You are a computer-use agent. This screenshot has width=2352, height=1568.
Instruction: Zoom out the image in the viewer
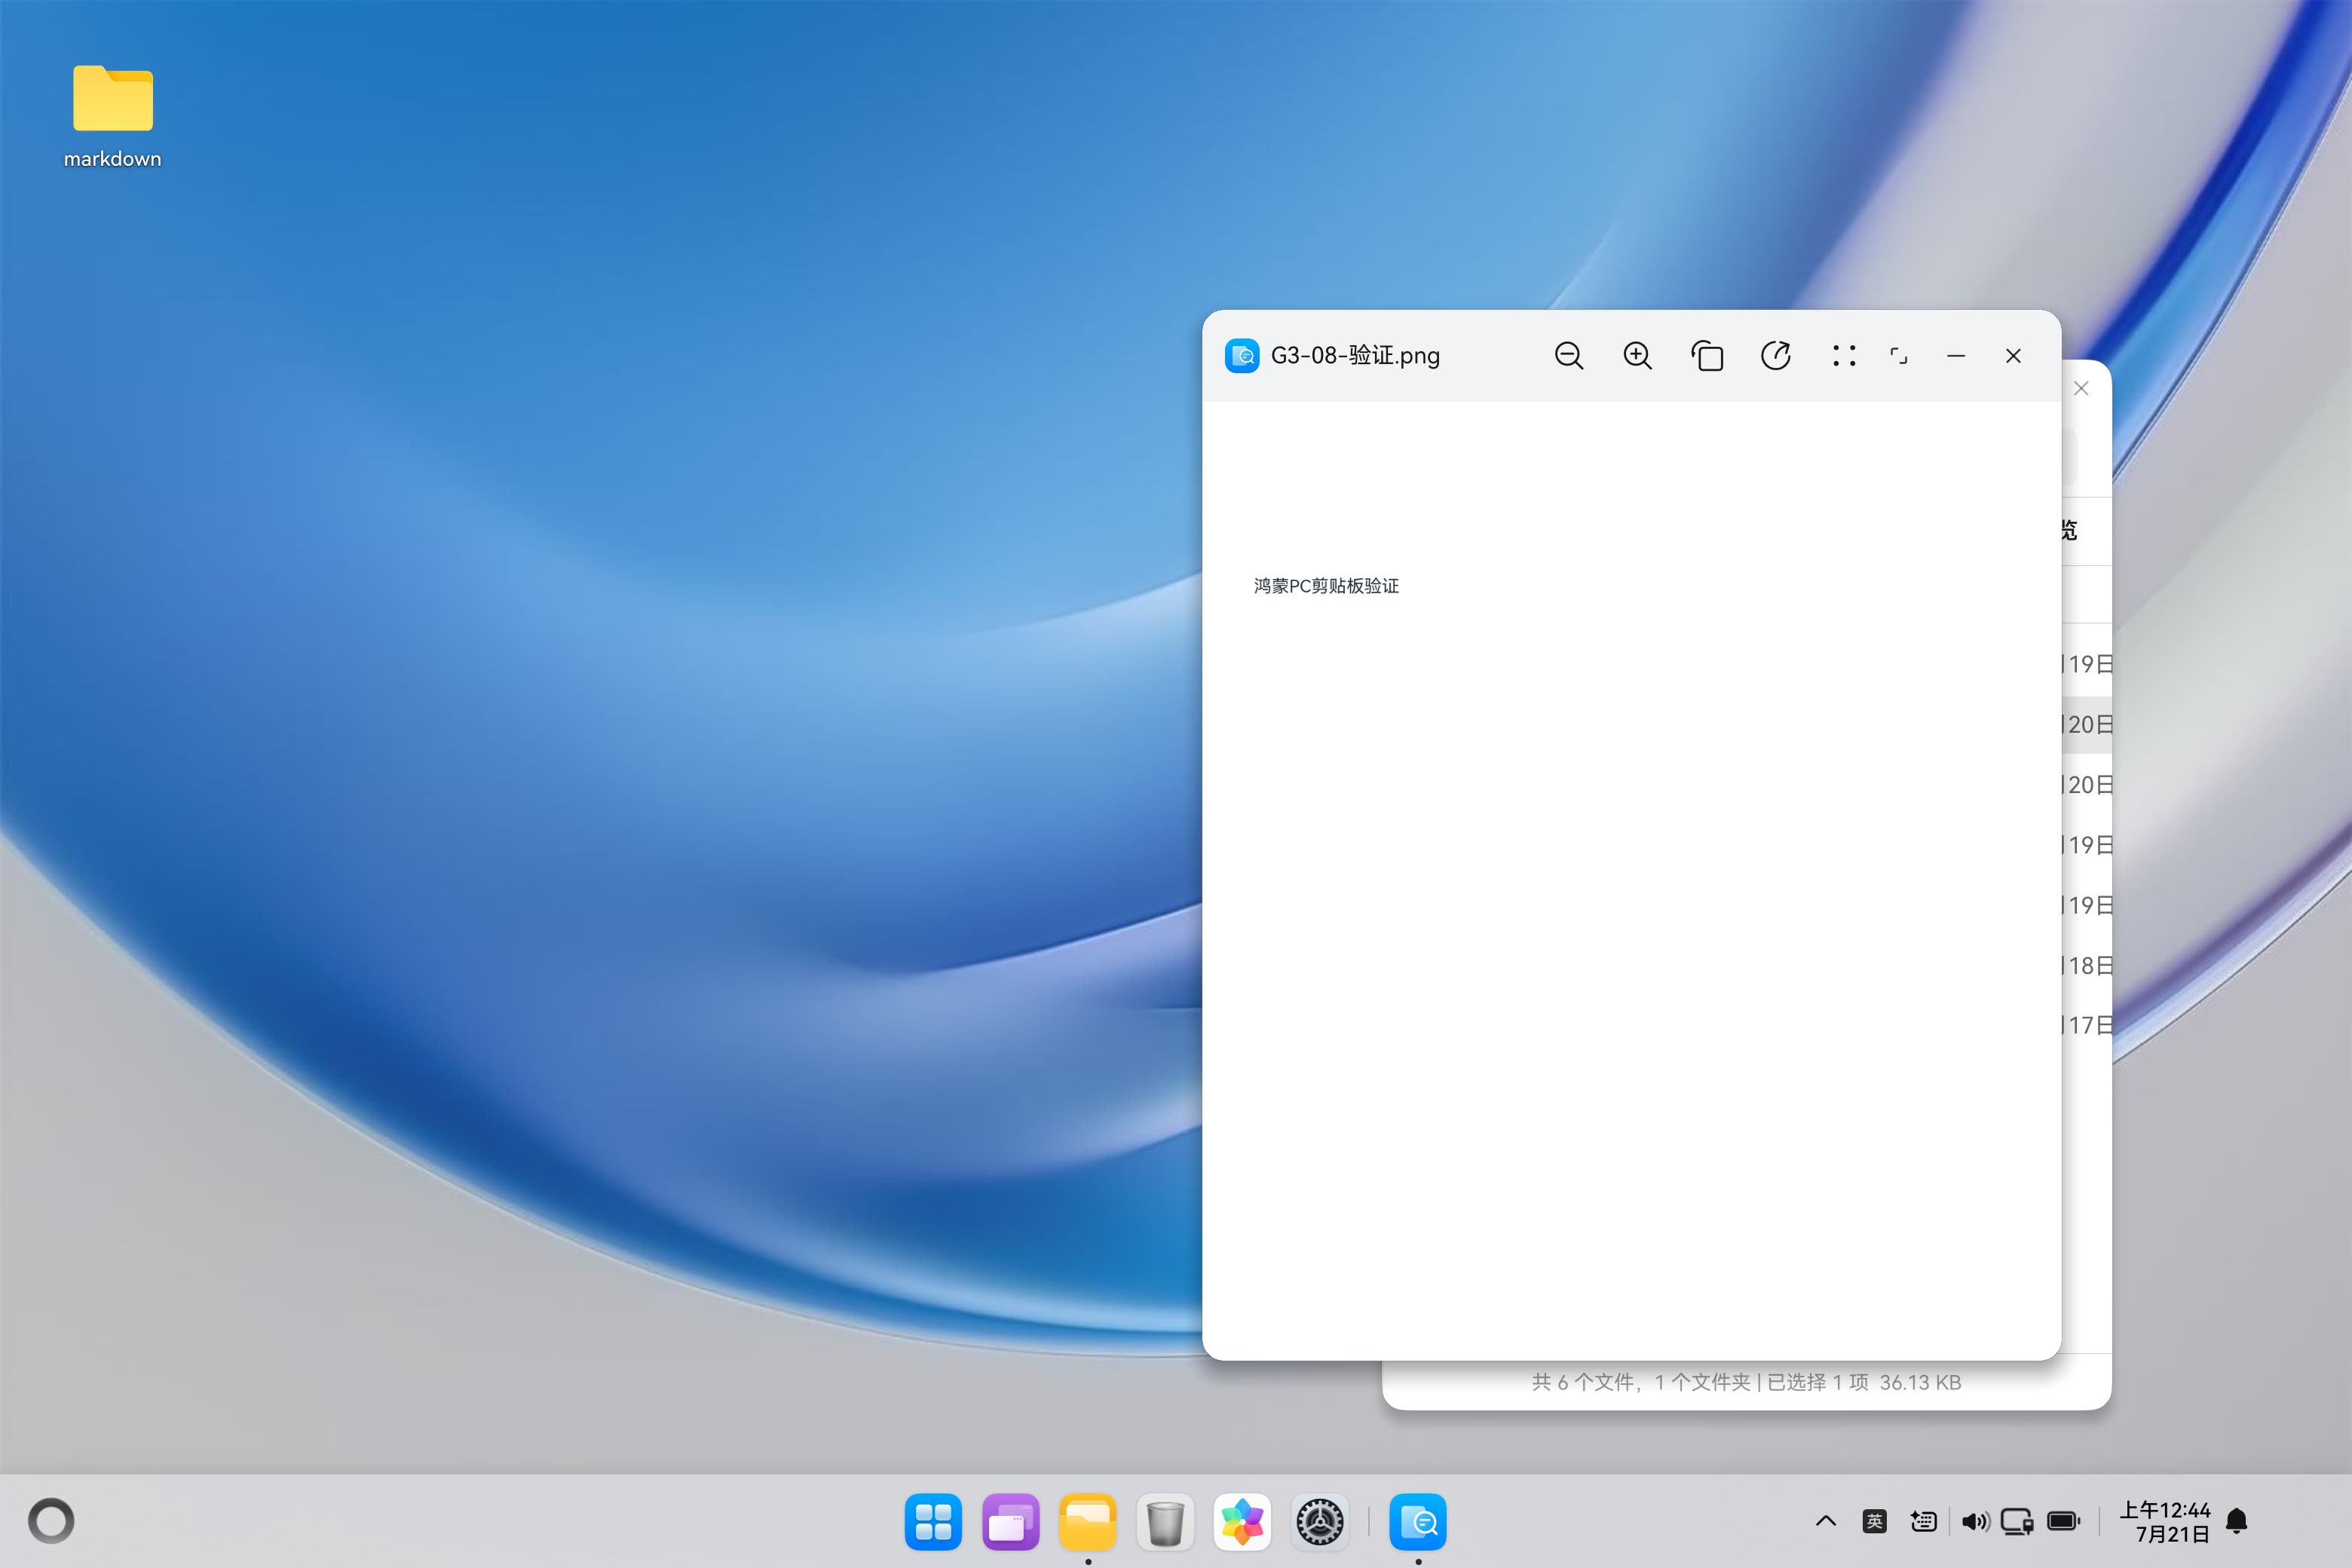click(1568, 356)
